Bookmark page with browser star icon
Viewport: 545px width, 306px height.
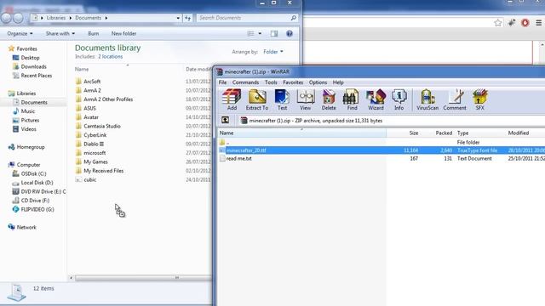[x=497, y=23]
